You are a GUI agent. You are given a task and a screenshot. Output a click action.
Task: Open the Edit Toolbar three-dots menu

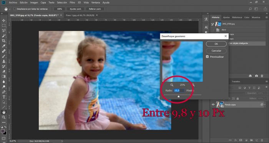click(3, 122)
